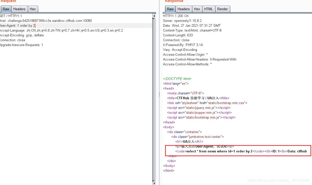
Task: Click Upgrade-Insecure-Requests: 1 line
Action: 22,45
